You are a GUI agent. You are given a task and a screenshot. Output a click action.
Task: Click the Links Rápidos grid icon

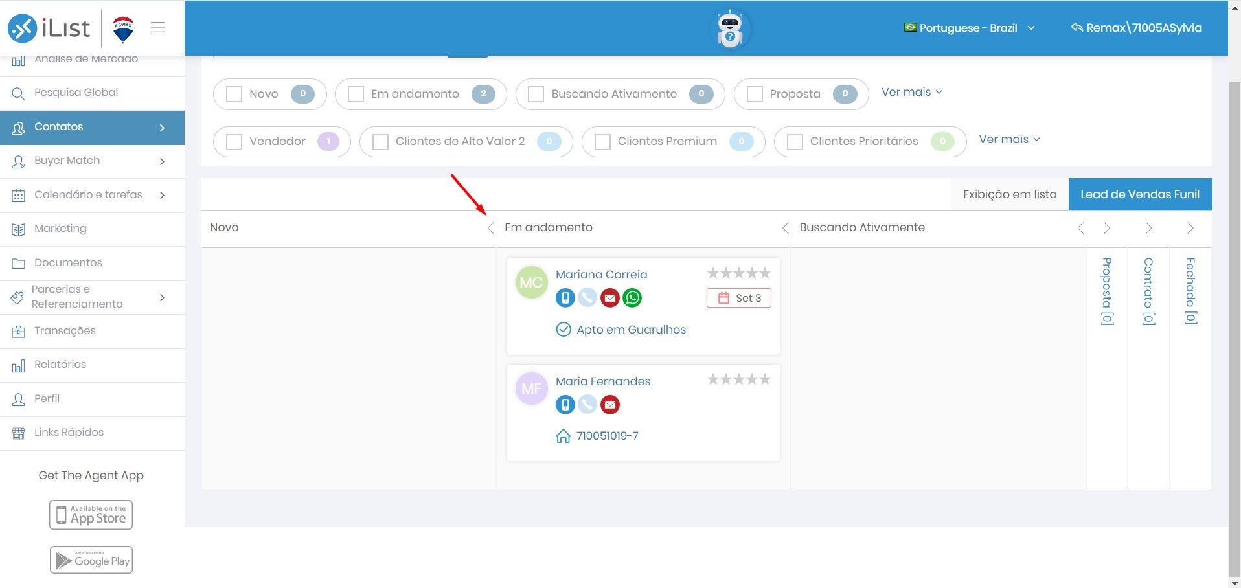point(18,433)
